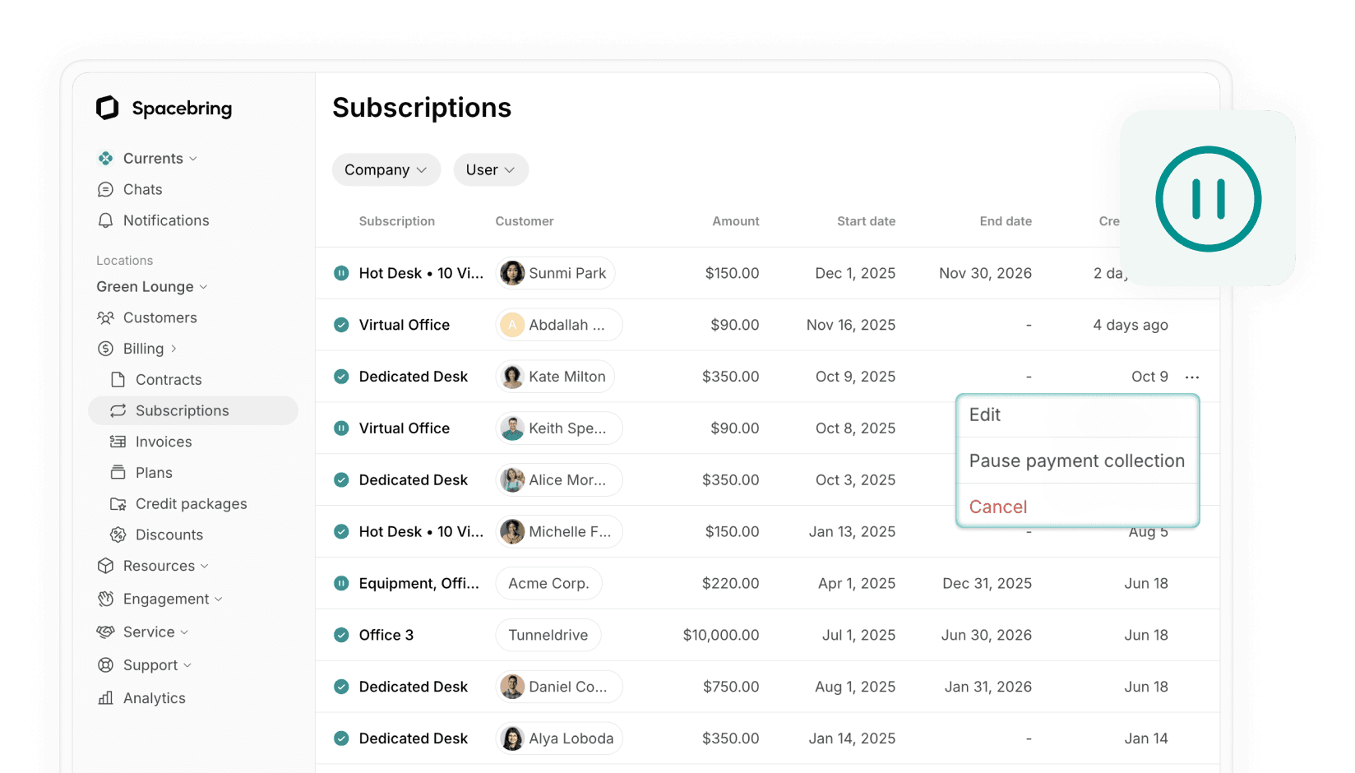1355x773 pixels.
Task: Click Cancel in the context menu
Action: (997, 507)
